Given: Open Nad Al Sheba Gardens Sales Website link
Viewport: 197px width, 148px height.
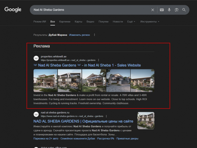Looking at the screenshot, I should 87,65.
